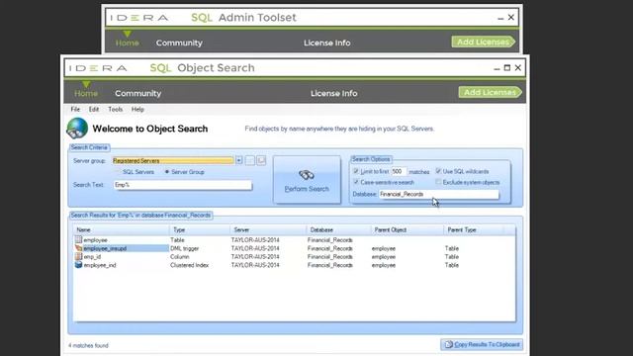The width and height of the screenshot is (633, 356).
Task: Click the employee_insupd trigger icon
Action: click(79, 248)
